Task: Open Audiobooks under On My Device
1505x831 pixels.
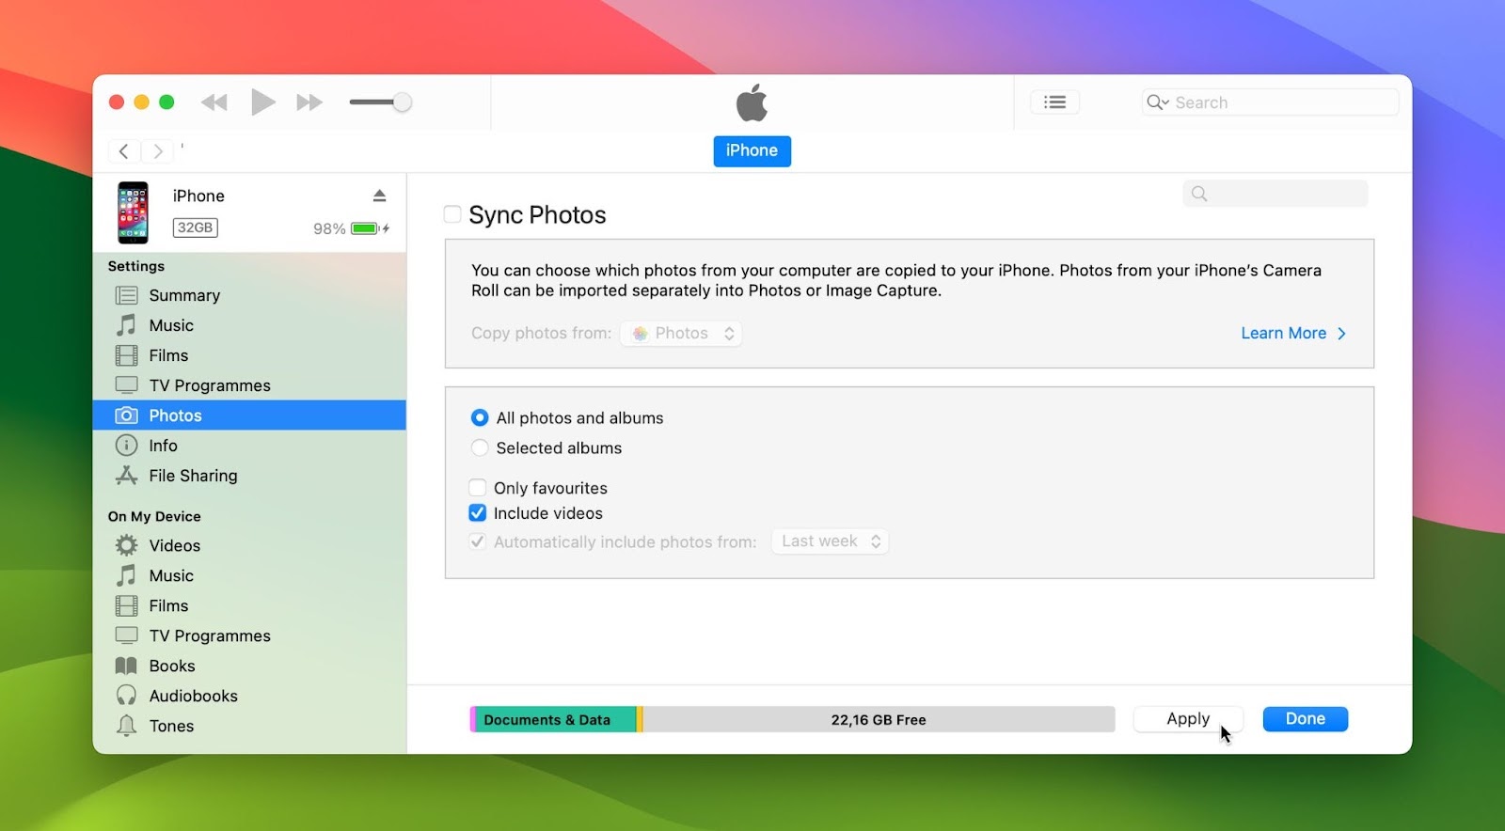Action: tap(249, 696)
